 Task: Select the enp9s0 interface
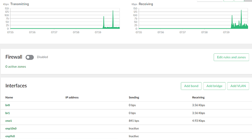tap(10, 136)
